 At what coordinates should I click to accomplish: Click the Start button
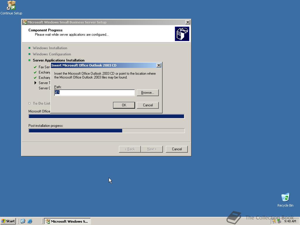[x=8, y=221]
